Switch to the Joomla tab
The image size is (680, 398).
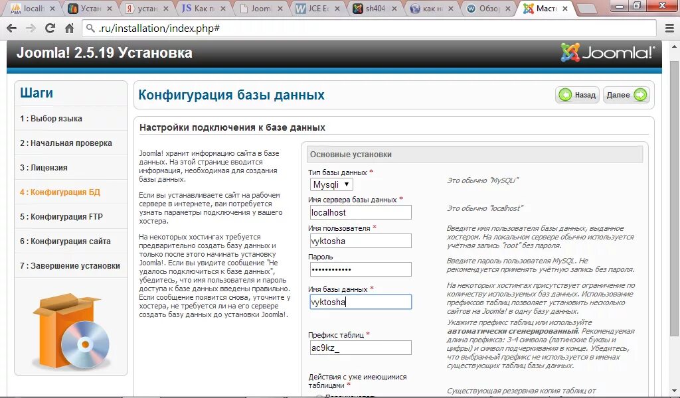tap(260, 8)
